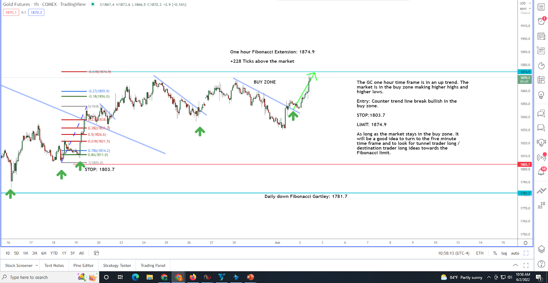Open the Object tree layers icon
The width and height of the screenshot is (548, 283).
541,249
